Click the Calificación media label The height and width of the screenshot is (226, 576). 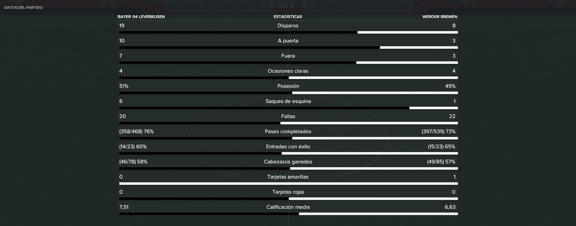(288, 207)
